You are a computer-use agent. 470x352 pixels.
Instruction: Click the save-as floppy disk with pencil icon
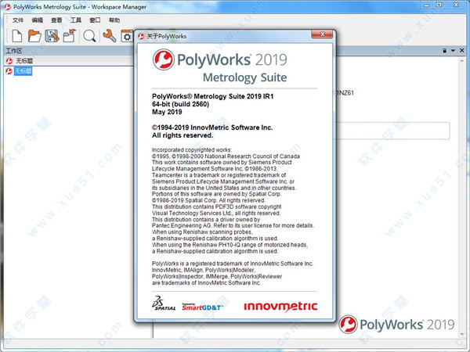[x=52, y=36]
